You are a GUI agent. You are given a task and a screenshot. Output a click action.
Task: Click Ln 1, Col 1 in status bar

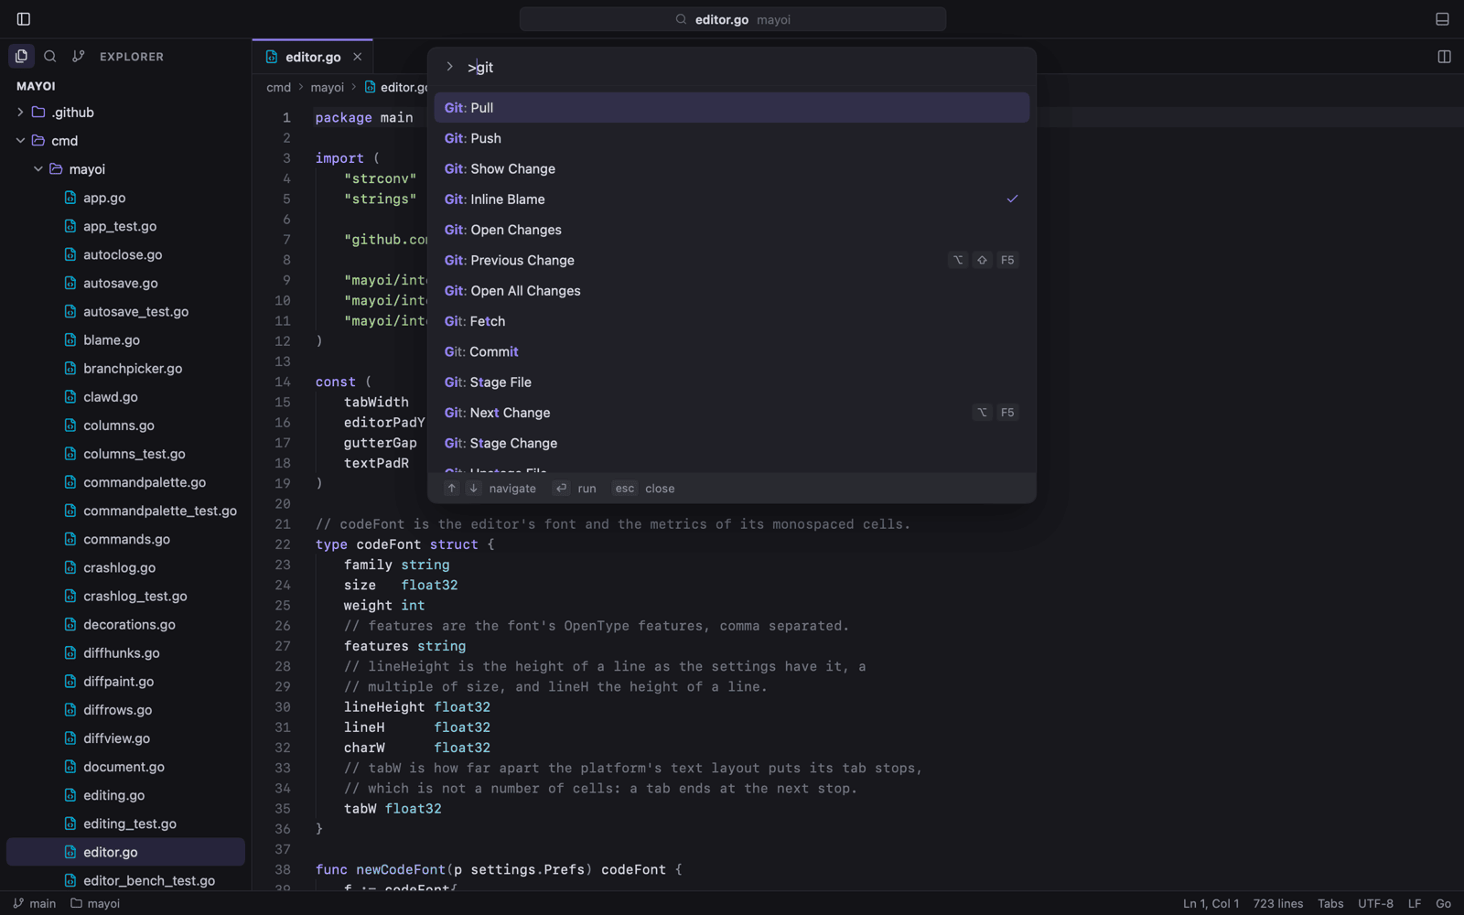click(x=1211, y=903)
